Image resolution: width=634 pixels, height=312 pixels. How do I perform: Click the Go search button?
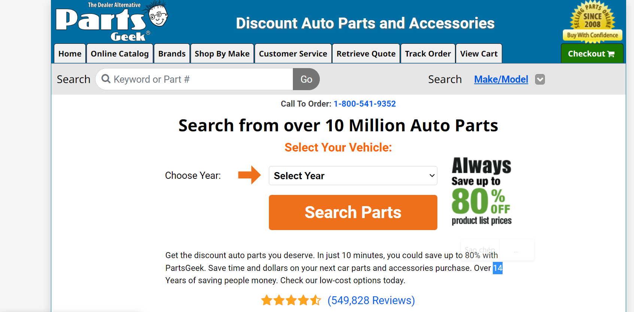coord(306,79)
